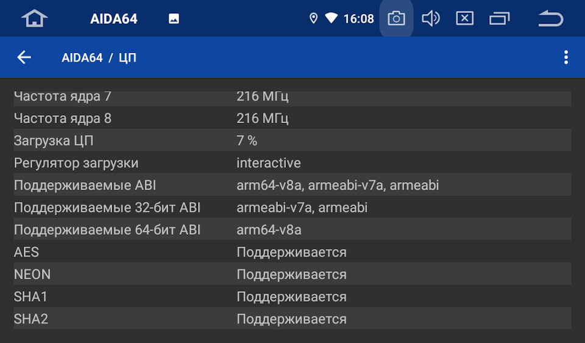The width and height of the screenshot is (585, 343).
Task: Tap the Частота ядра 8 row
Action: click(x=292, y=118)
